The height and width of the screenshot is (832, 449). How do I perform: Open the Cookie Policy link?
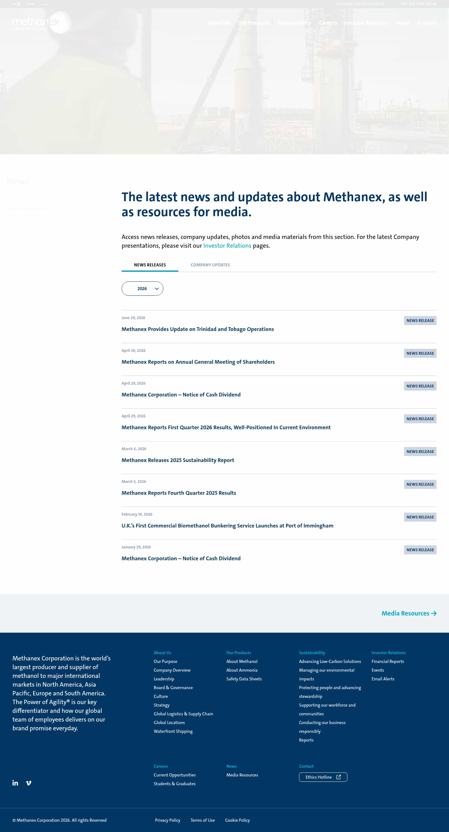[237, 820]
